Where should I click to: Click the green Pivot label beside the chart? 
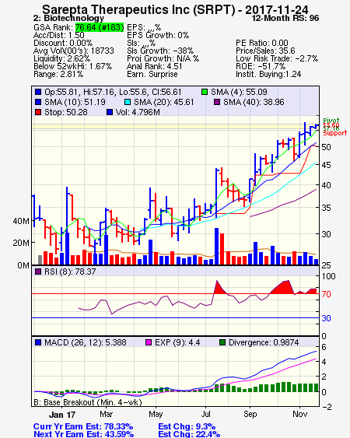point(331,121)
